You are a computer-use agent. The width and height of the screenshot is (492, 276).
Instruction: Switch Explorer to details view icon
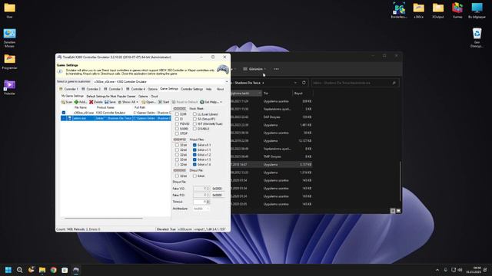pyautogui.click(x=393, y=211)
